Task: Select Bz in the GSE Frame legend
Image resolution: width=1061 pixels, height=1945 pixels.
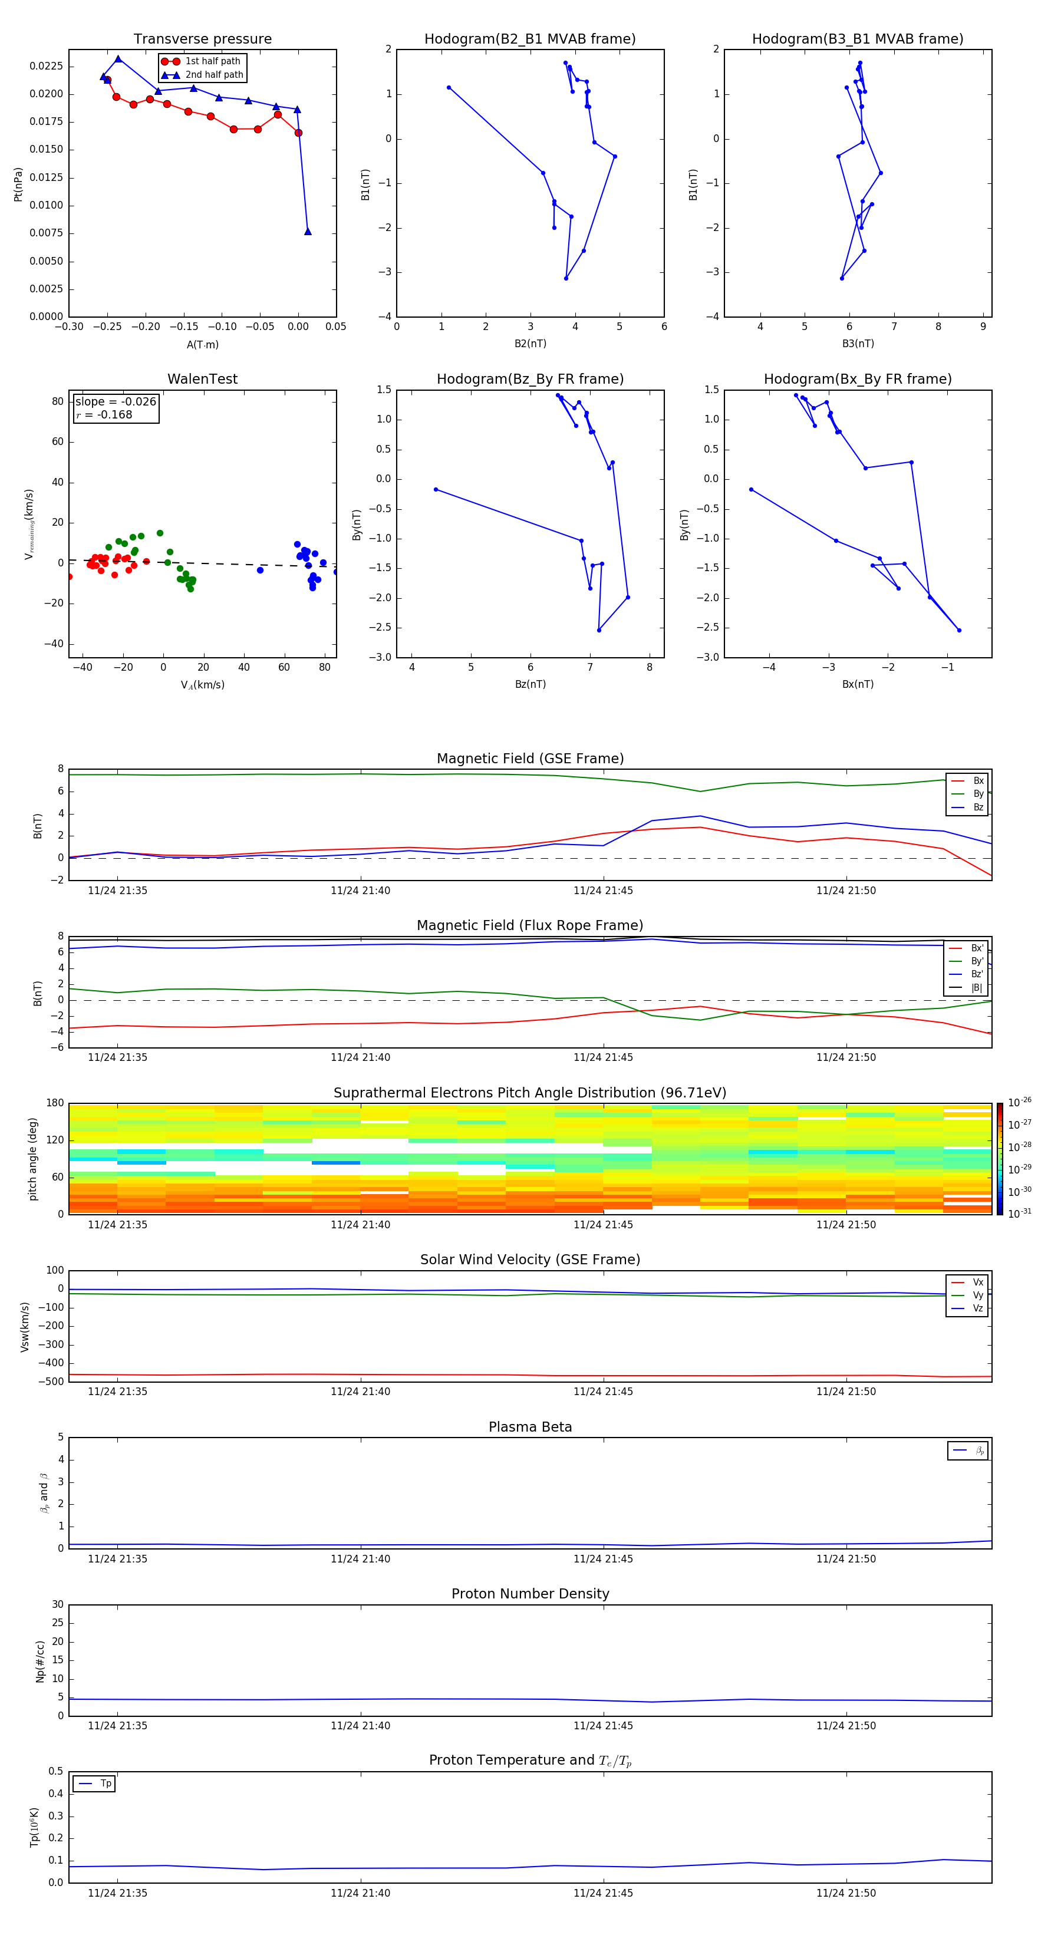Action: [x=968, y=807]
